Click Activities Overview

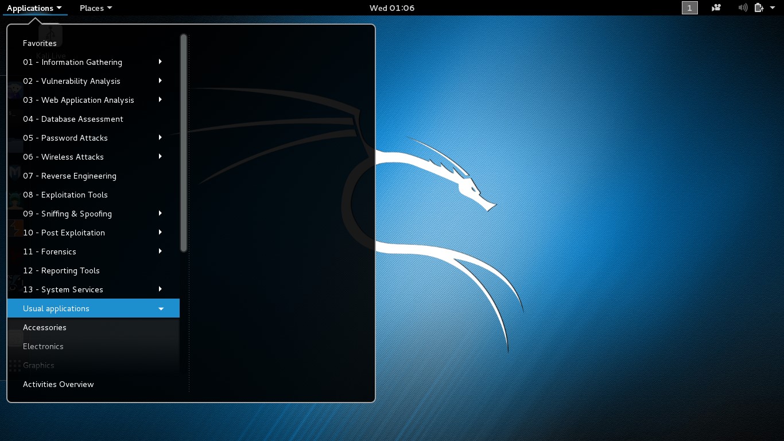click(58, 384)
